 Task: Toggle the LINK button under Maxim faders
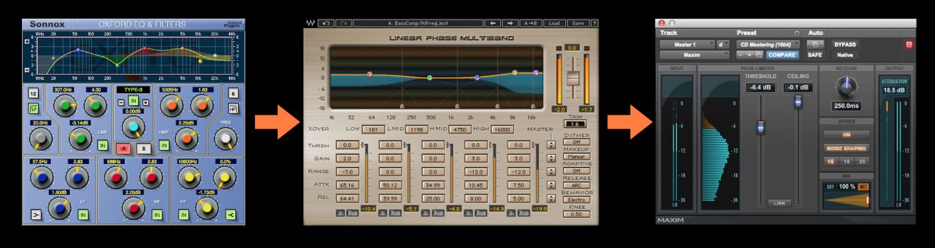tap(779, 203)
